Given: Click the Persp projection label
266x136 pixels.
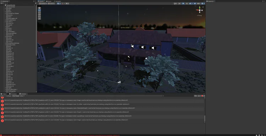Looking at the screenshot, I should [200, 16].
